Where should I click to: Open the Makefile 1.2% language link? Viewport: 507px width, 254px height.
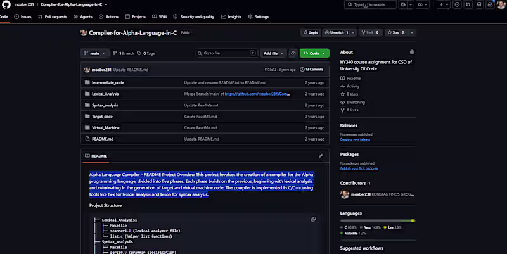click(353, 233)
